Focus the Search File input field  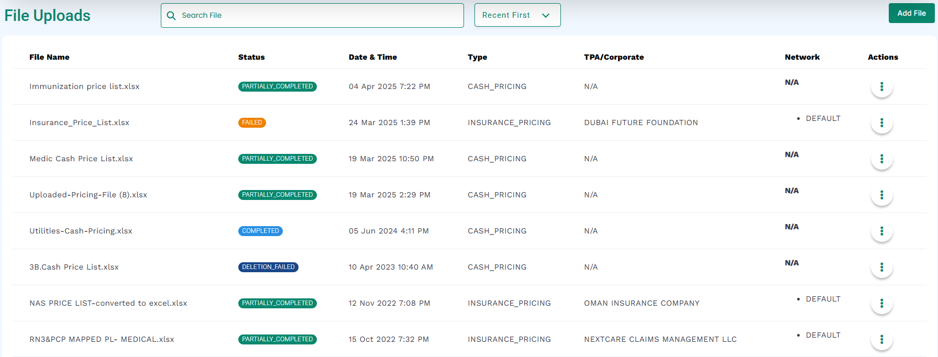tap(312, 15)
